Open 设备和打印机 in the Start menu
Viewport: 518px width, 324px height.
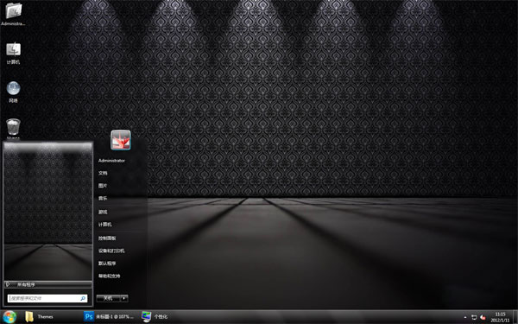pyautogui.click(x=111, y=251)
